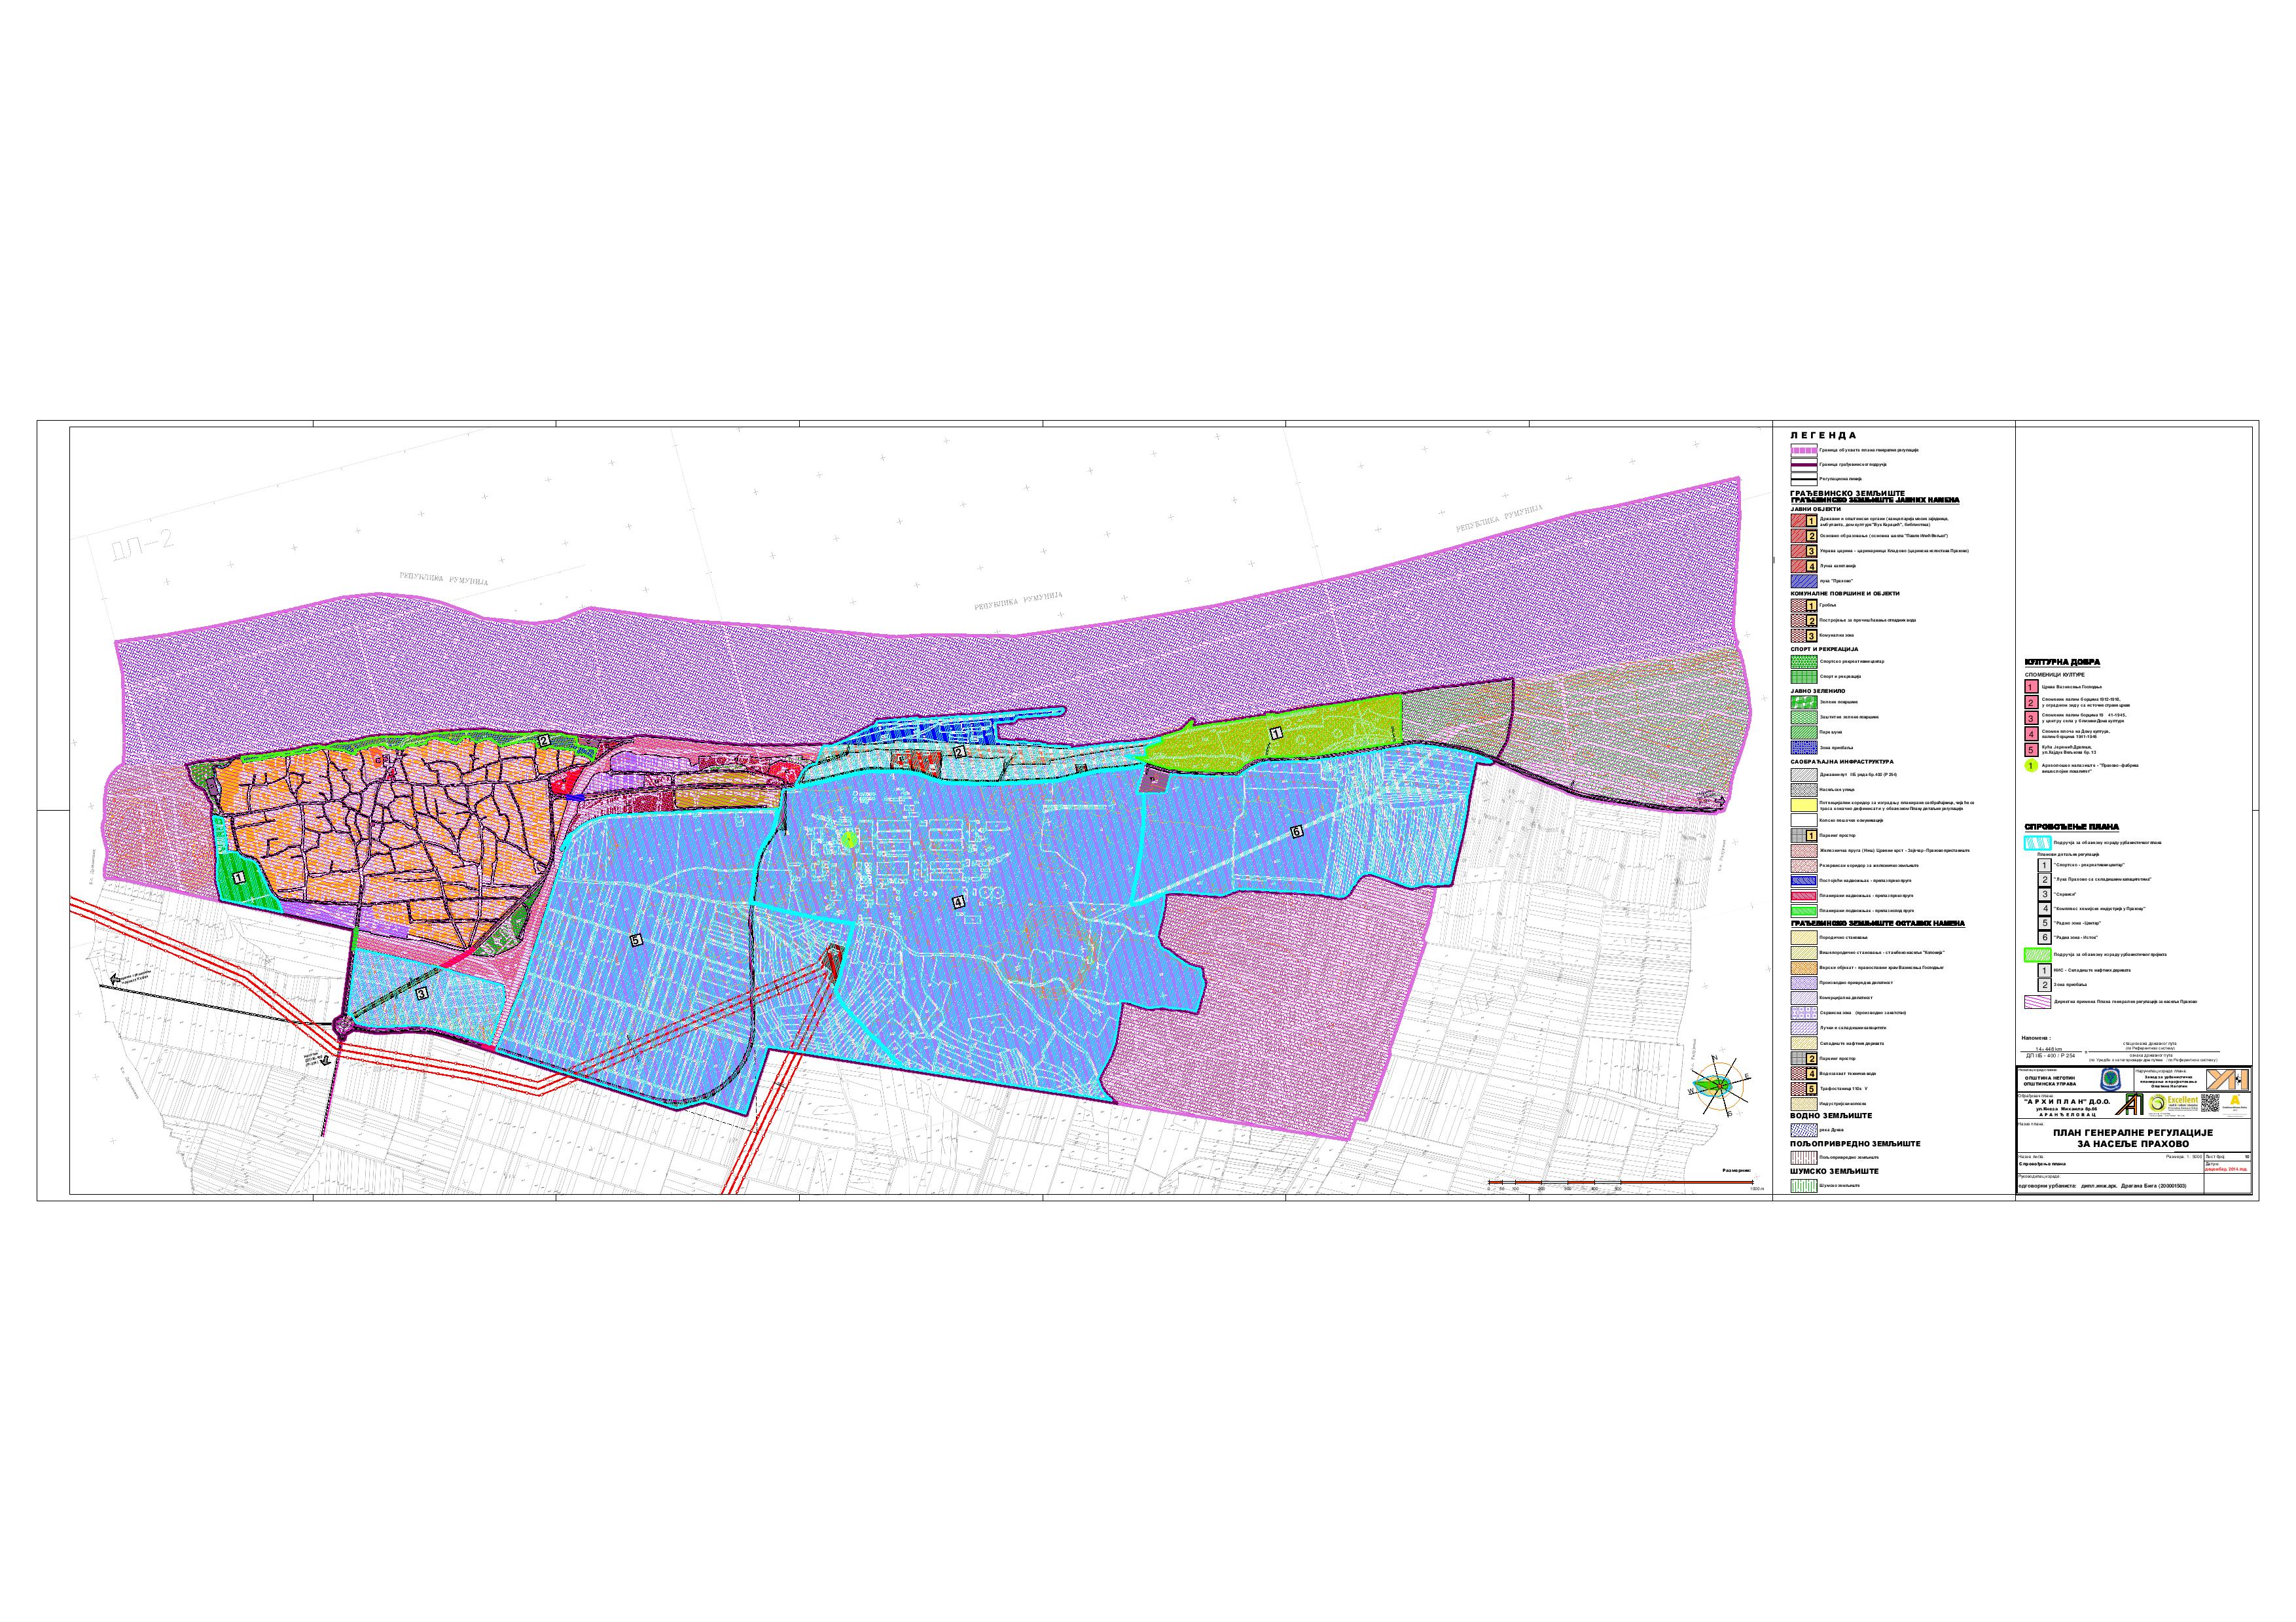
Task: Click the 'НИС - Складиште нафтних деривата' label
Action: (x=2093, y=970)
